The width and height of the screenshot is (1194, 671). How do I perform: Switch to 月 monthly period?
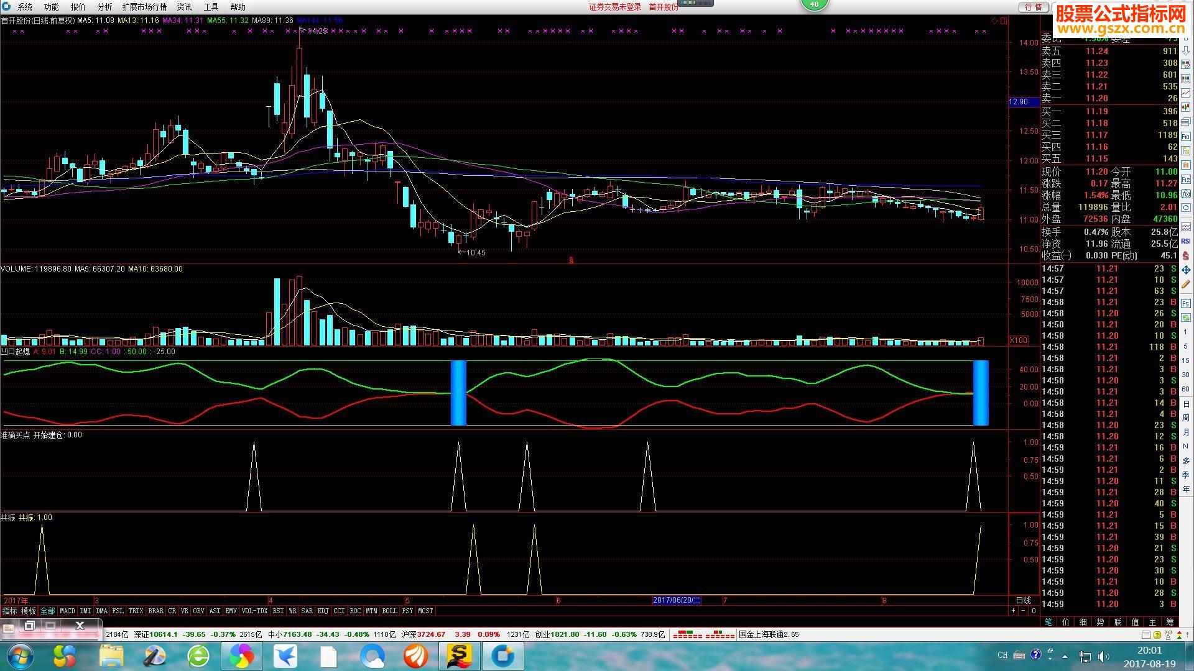(1186, 432)
